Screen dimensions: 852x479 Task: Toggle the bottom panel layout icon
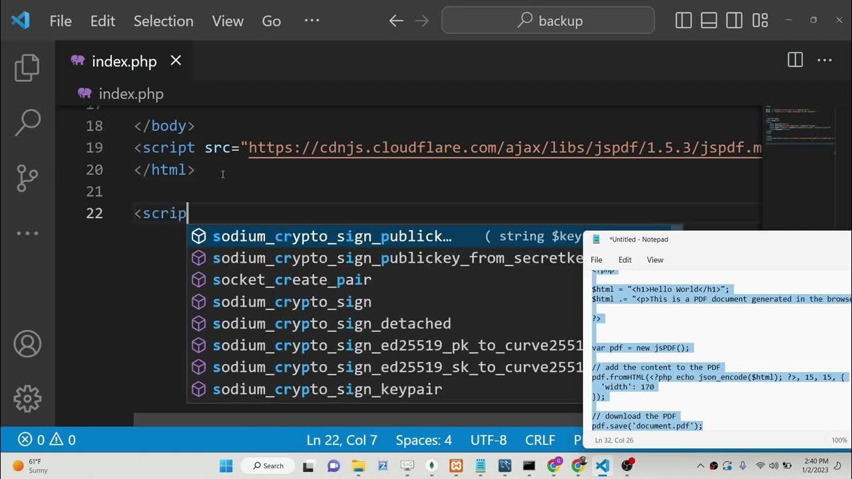(x=709, y=21)
